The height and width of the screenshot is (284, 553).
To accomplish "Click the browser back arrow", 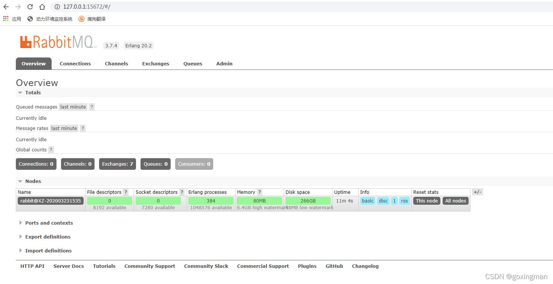I will click(x=6, y=7).
